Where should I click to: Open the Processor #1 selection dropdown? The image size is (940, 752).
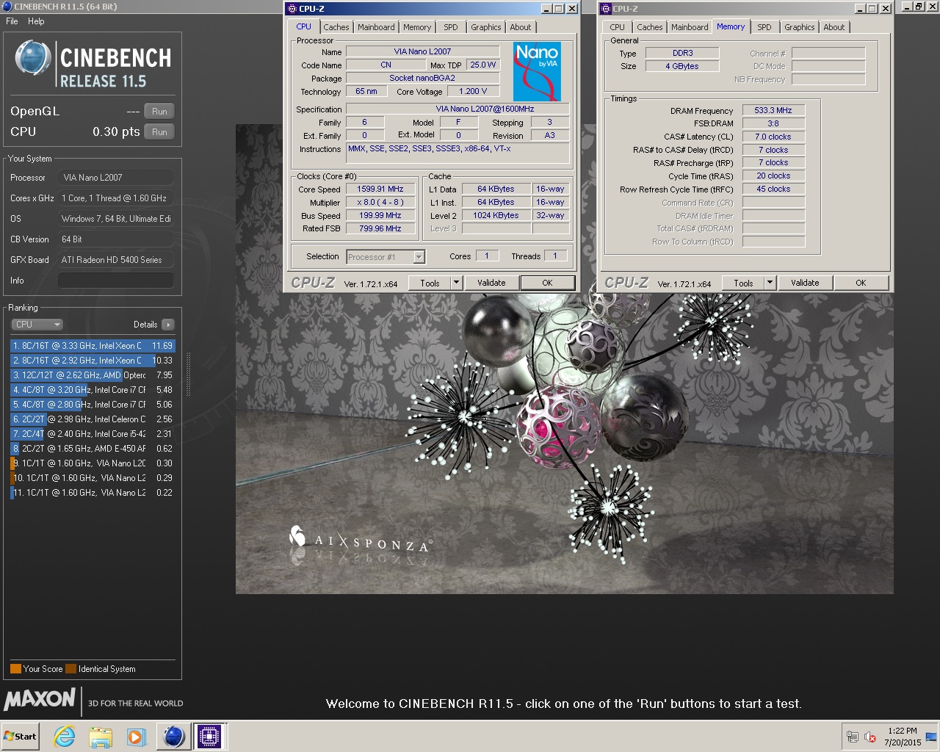[386, 257]
